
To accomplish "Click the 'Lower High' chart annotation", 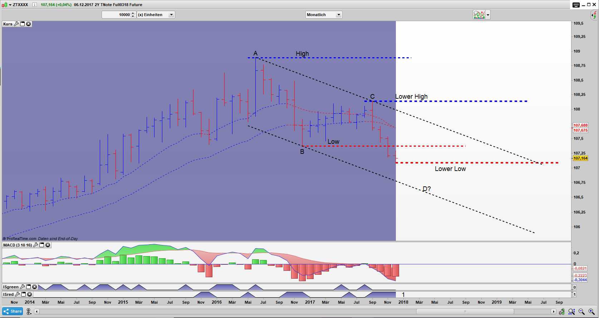I will pos(411,97).
